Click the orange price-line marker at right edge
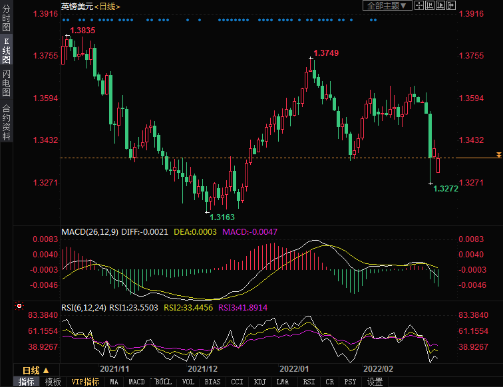Viewport: 503px width, 387px height. 498,155
